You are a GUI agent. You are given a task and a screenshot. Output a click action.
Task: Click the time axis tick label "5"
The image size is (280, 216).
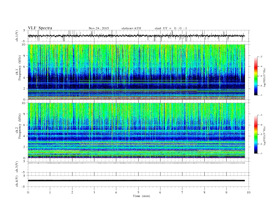138,192
